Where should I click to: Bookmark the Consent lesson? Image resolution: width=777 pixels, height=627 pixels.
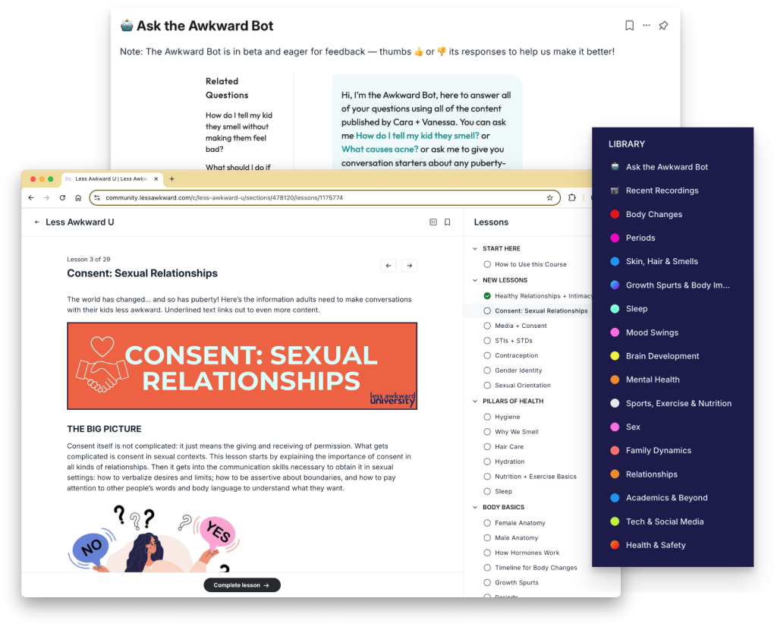[448, 222]
